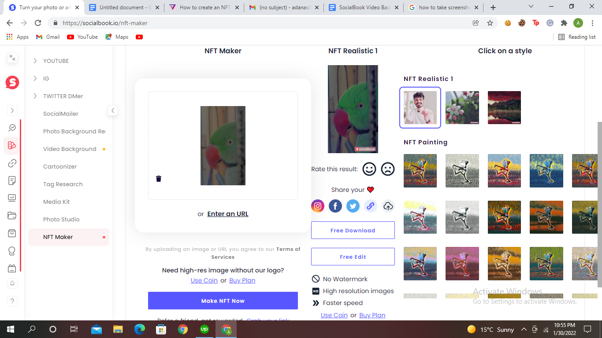Click the page vertical scrollbar
602x338 pixels.
click(599, 205)
